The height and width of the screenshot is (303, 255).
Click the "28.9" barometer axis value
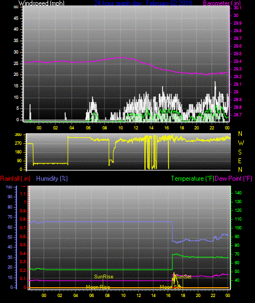click(x=237, y=99)
